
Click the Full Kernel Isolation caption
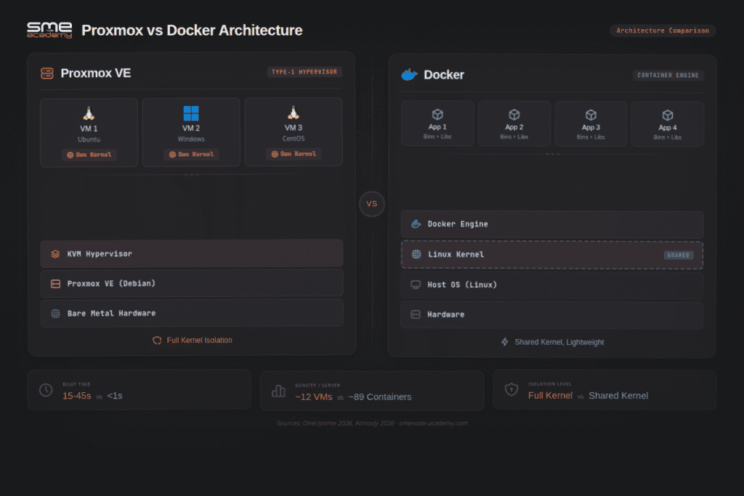coord(199,341)
